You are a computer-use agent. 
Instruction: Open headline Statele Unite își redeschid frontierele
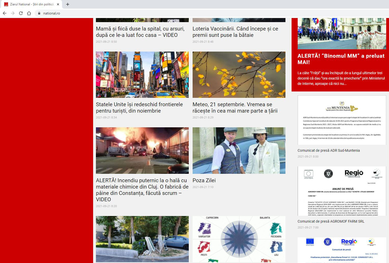[x=139, y=107]
